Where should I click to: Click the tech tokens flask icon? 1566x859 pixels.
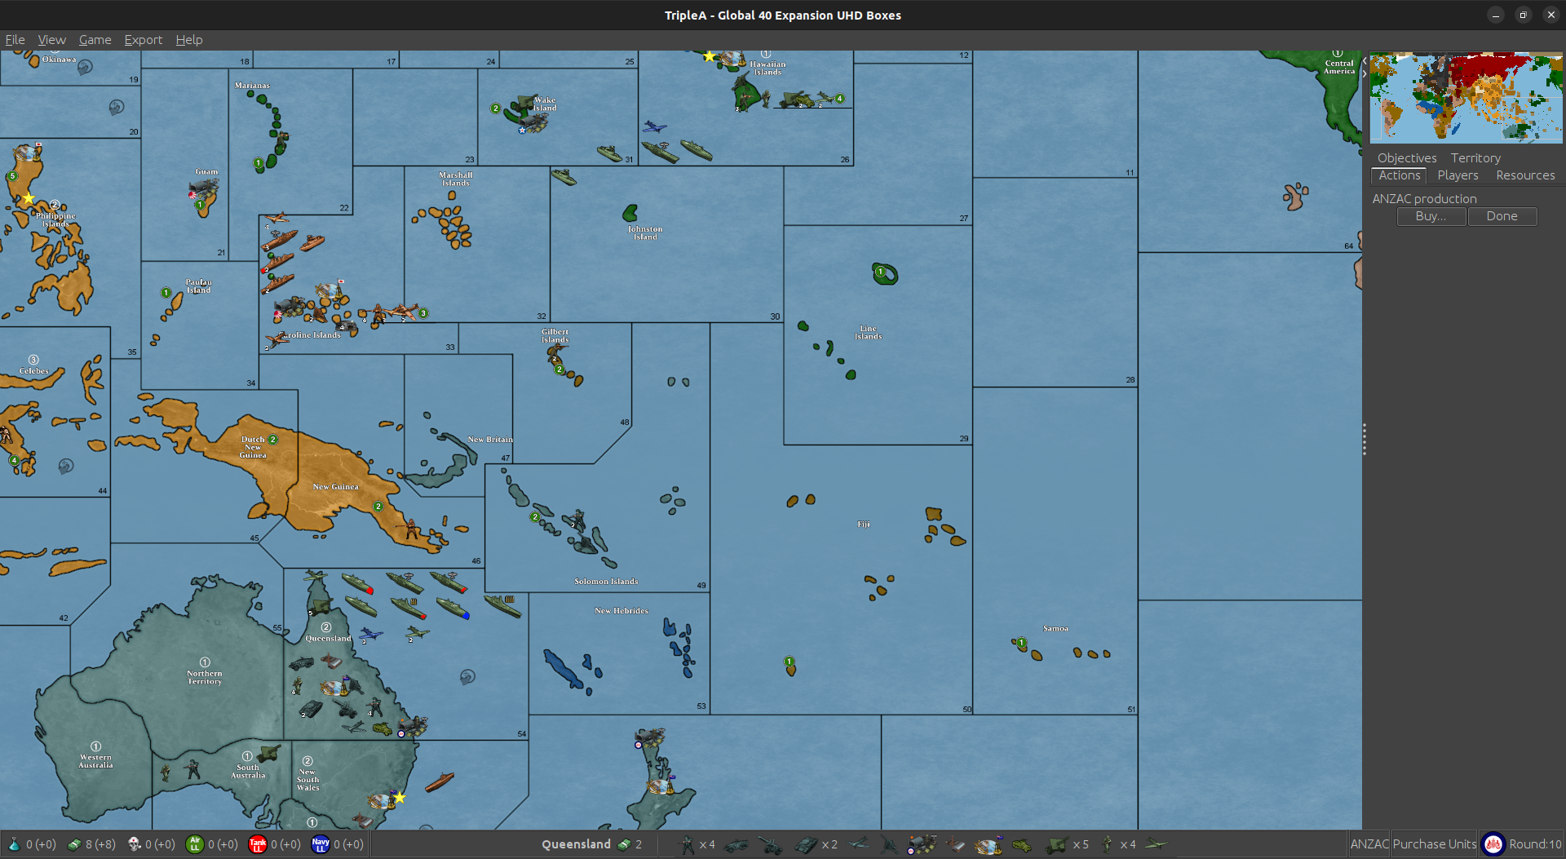(x=14, y=844)
